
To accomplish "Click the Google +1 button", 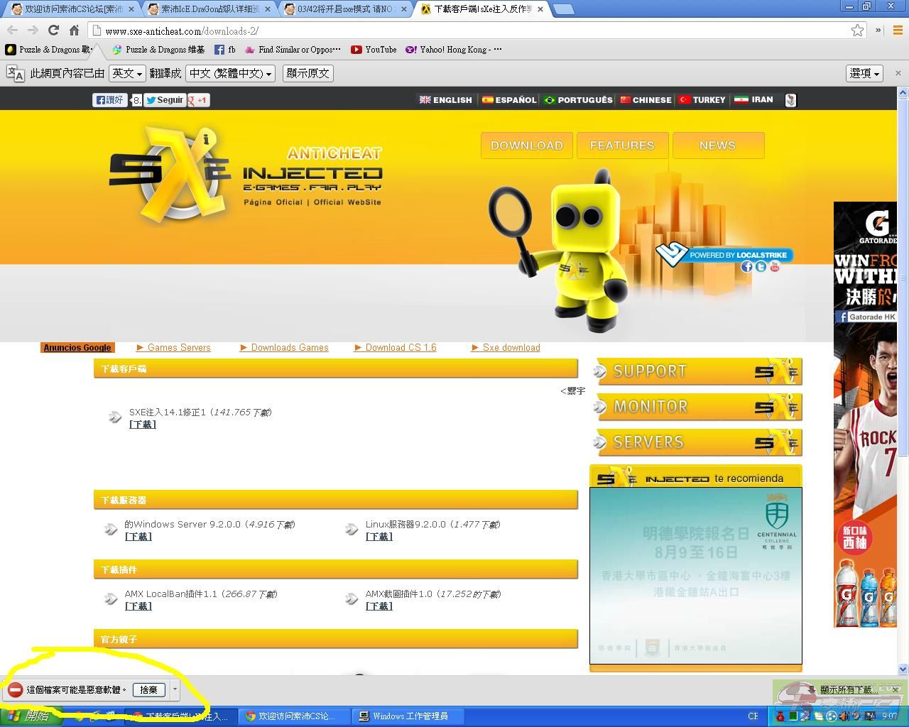I will pos(198,100).
